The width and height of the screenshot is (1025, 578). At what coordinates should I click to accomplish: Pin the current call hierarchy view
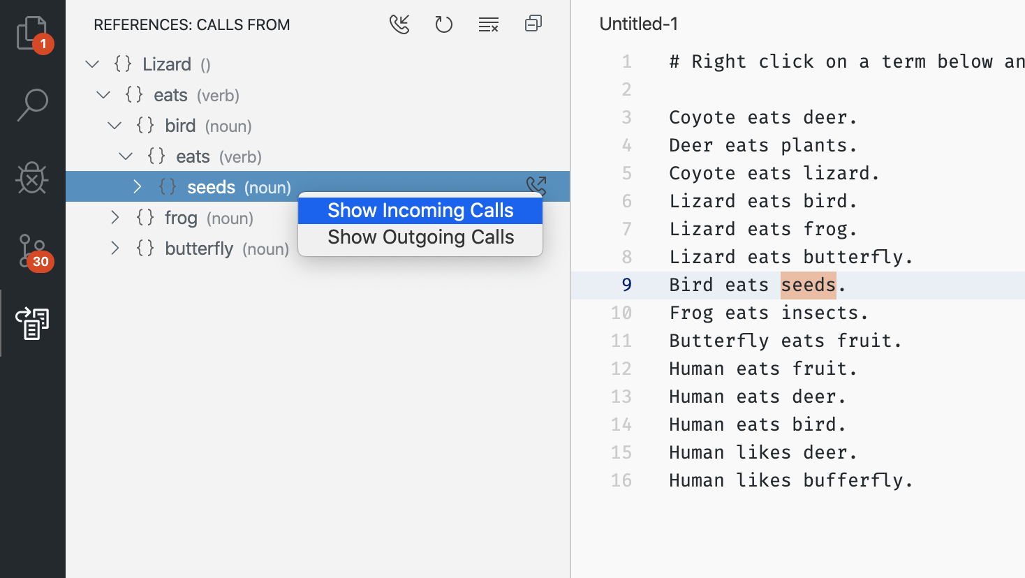pos(533,24)
